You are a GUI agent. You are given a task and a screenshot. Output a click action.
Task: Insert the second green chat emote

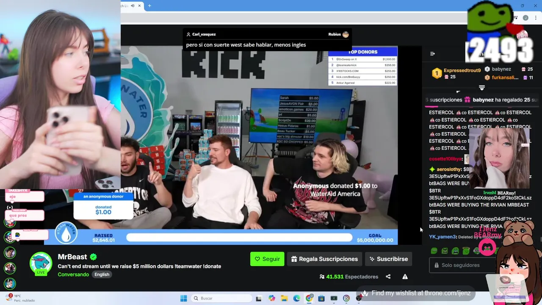445,251
